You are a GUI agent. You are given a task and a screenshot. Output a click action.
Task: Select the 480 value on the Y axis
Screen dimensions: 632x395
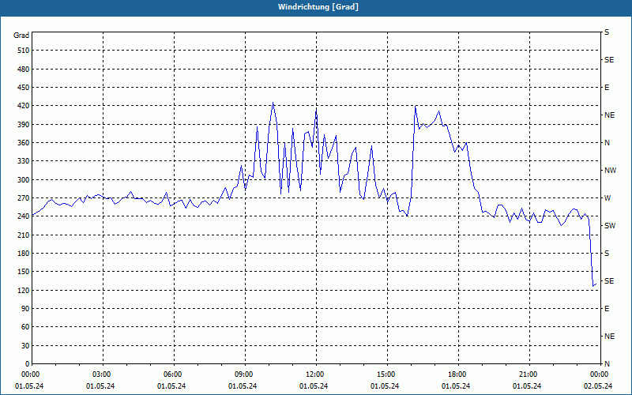click(23, 70)
